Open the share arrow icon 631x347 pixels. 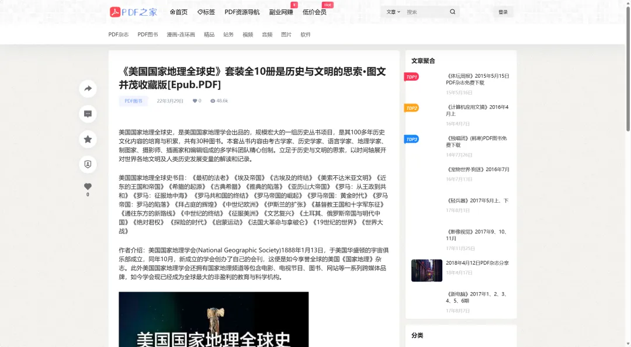pos(88,89)
